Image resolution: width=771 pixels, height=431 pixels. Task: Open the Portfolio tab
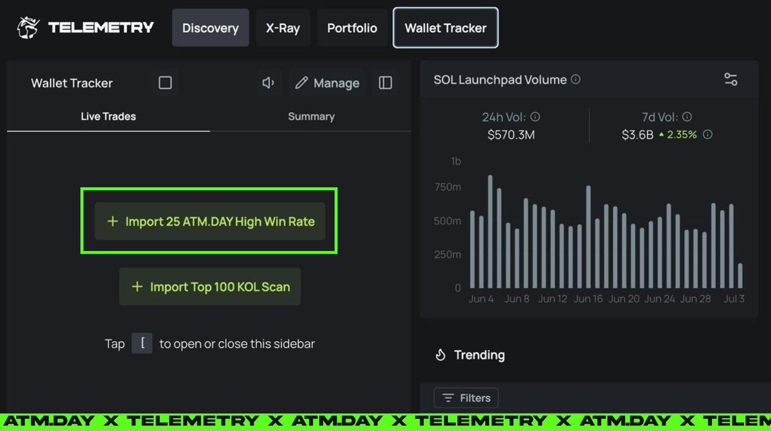(352, 28)
